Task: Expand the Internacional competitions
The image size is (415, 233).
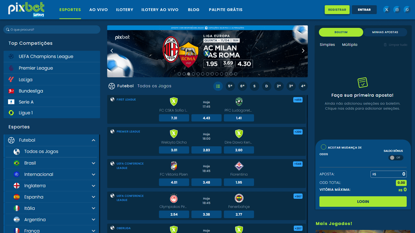Action: [x=94, y=174]
